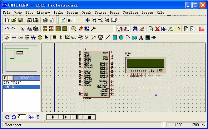
Task: Choose the Wire Label tool
Action: point(20,38)
